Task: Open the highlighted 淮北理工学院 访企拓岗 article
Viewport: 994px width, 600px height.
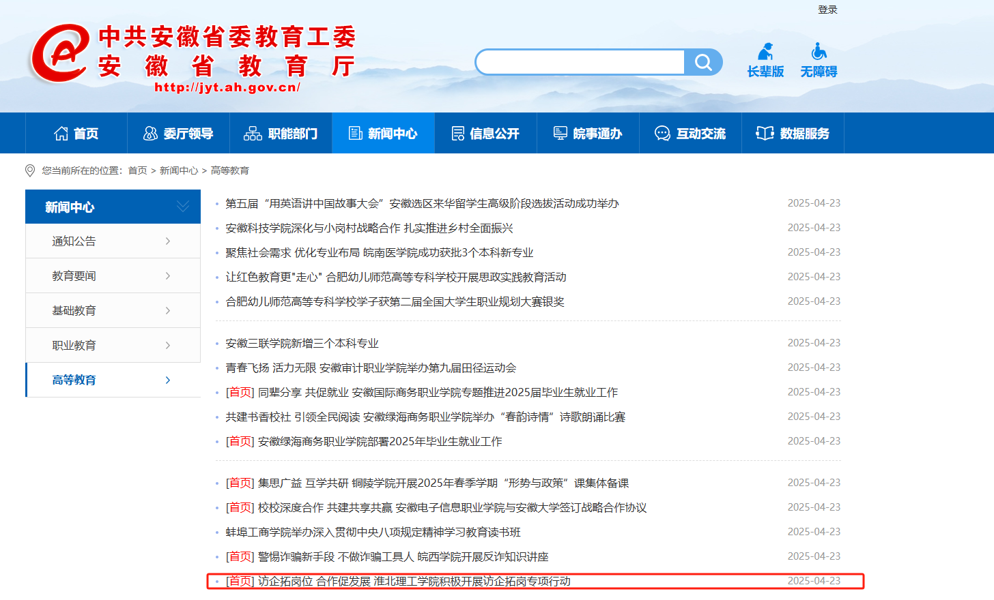Action: (x=414, y=582)
